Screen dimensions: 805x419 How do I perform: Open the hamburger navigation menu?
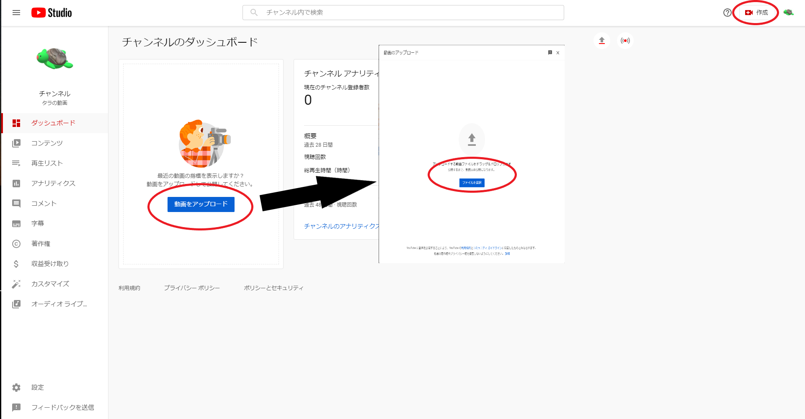coord(16,13)
